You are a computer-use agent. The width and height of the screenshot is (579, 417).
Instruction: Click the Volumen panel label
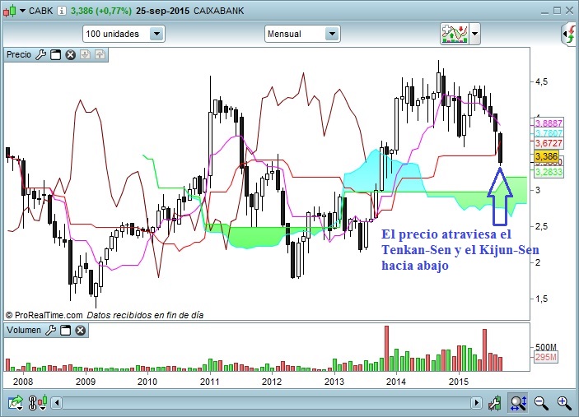pyautogui.click(x=24, y=330)
